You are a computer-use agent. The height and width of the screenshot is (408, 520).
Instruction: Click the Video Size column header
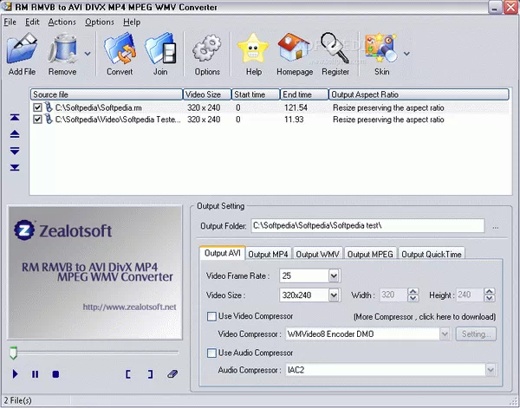point(207,94)
